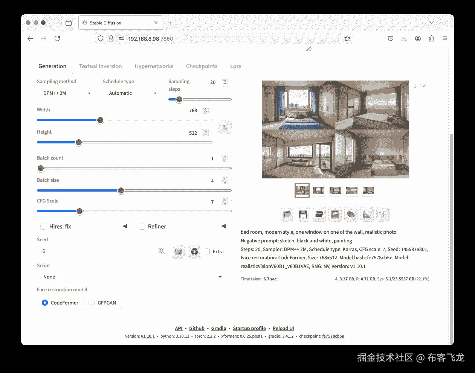
Task: Send image to extras ruler icon
Action: point(367,214)
